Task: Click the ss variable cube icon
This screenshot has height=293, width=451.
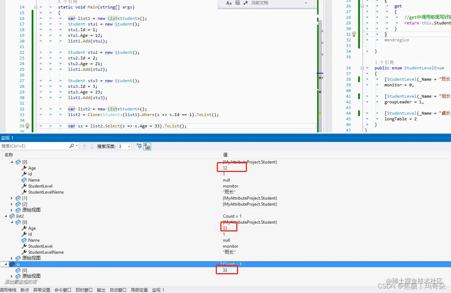Action: (12, 264)
